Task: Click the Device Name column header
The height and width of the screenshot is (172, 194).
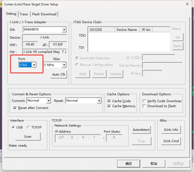Action: tap(127, 30)
